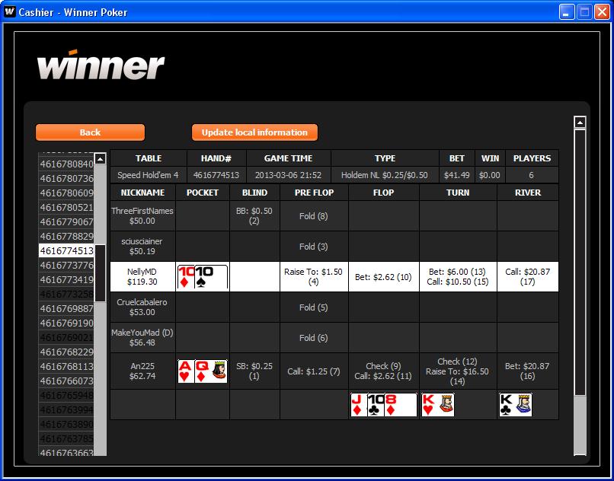This screenshot has height=481, width=614.
Task: Select hand 4616765948 in the list
Action: (x=66, y=396)
